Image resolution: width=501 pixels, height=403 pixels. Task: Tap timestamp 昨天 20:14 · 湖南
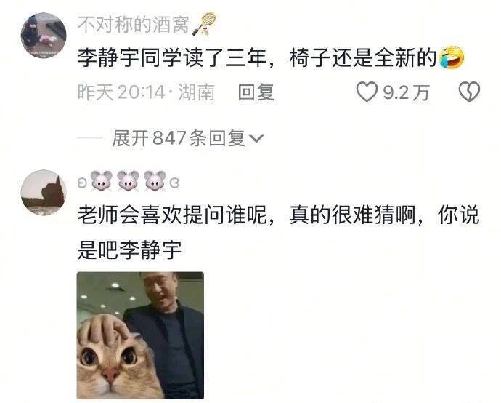point(146,92)
